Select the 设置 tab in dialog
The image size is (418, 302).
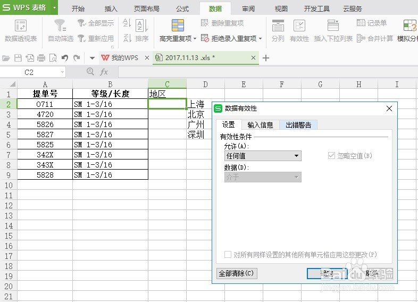(229, 124)
